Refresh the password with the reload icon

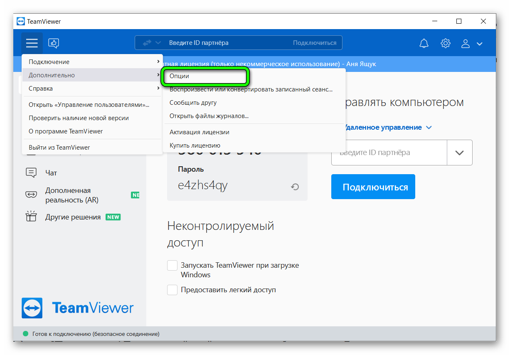295,187
